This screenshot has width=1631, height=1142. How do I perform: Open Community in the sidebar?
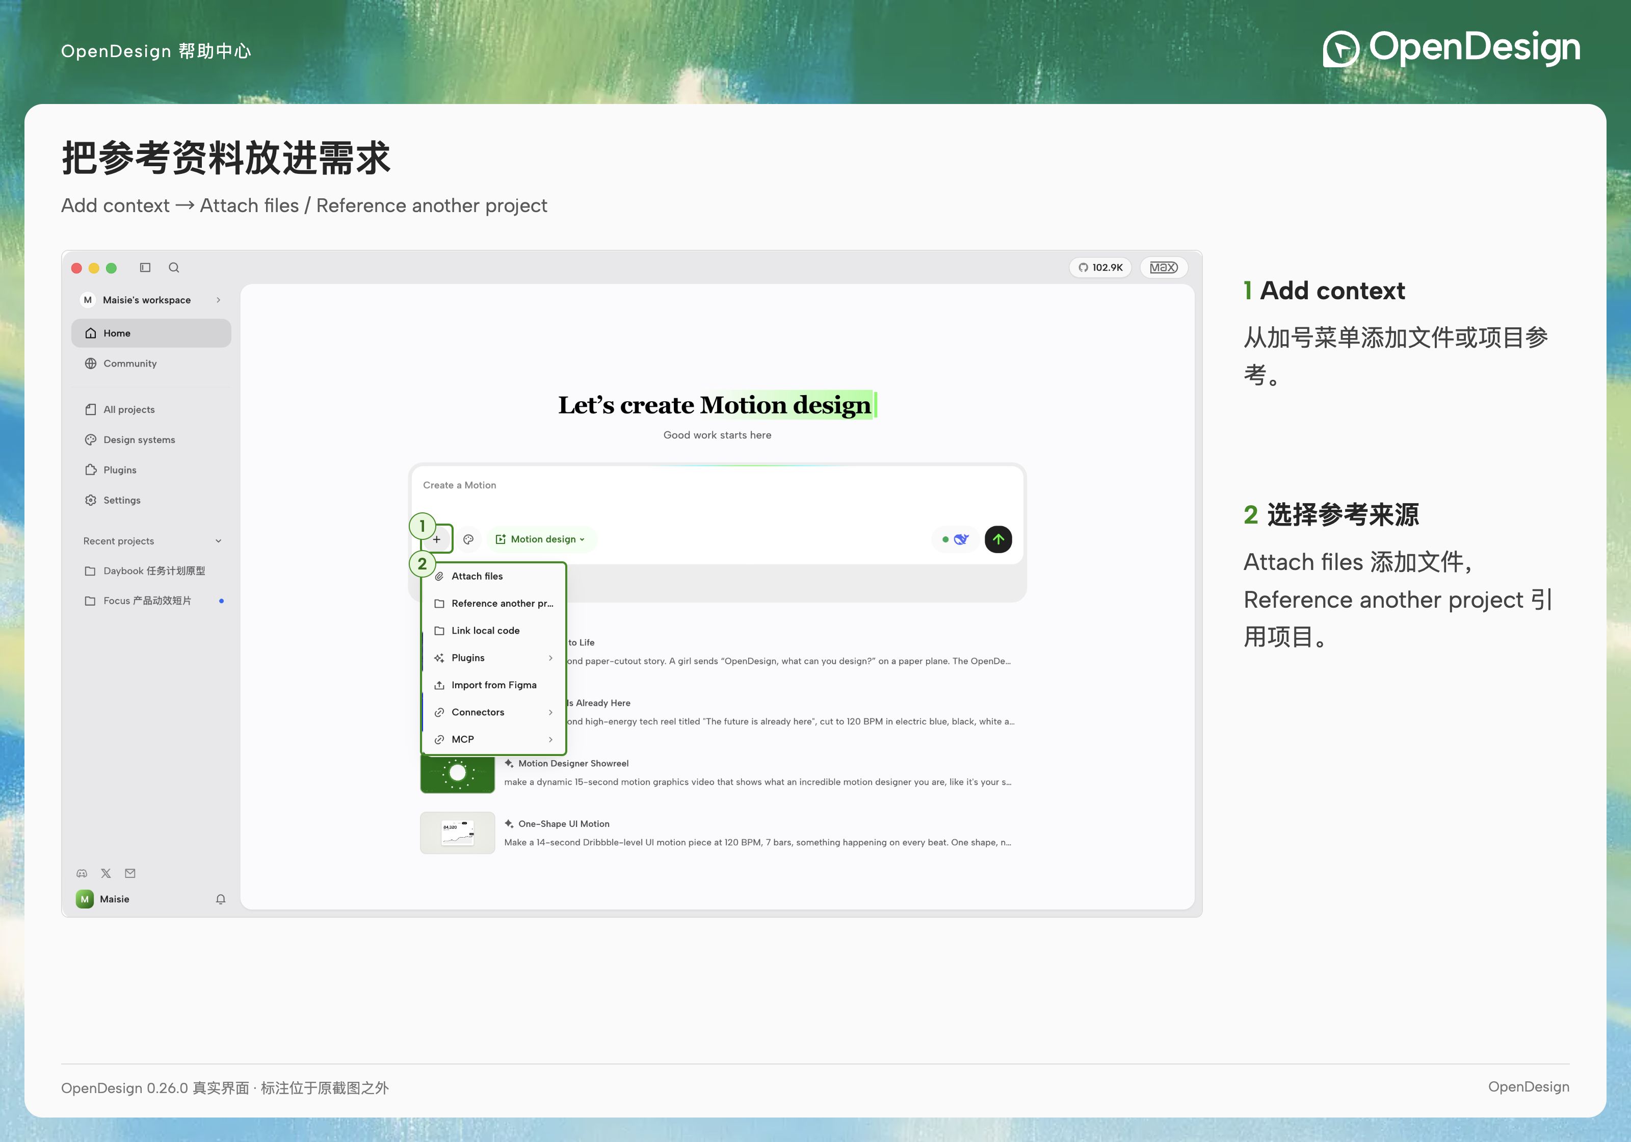click(151, 363)
